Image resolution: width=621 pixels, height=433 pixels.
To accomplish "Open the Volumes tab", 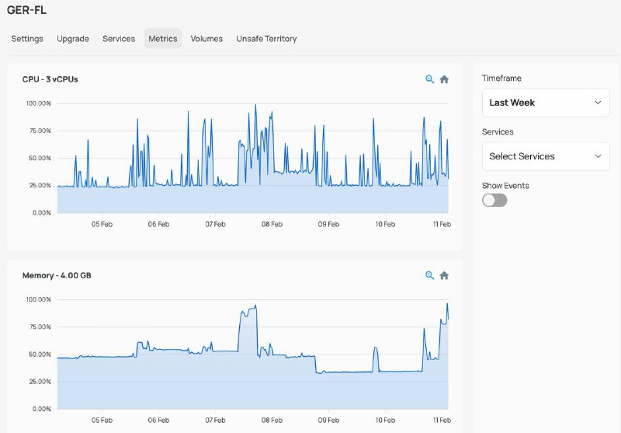I will [x=206, y=39].
